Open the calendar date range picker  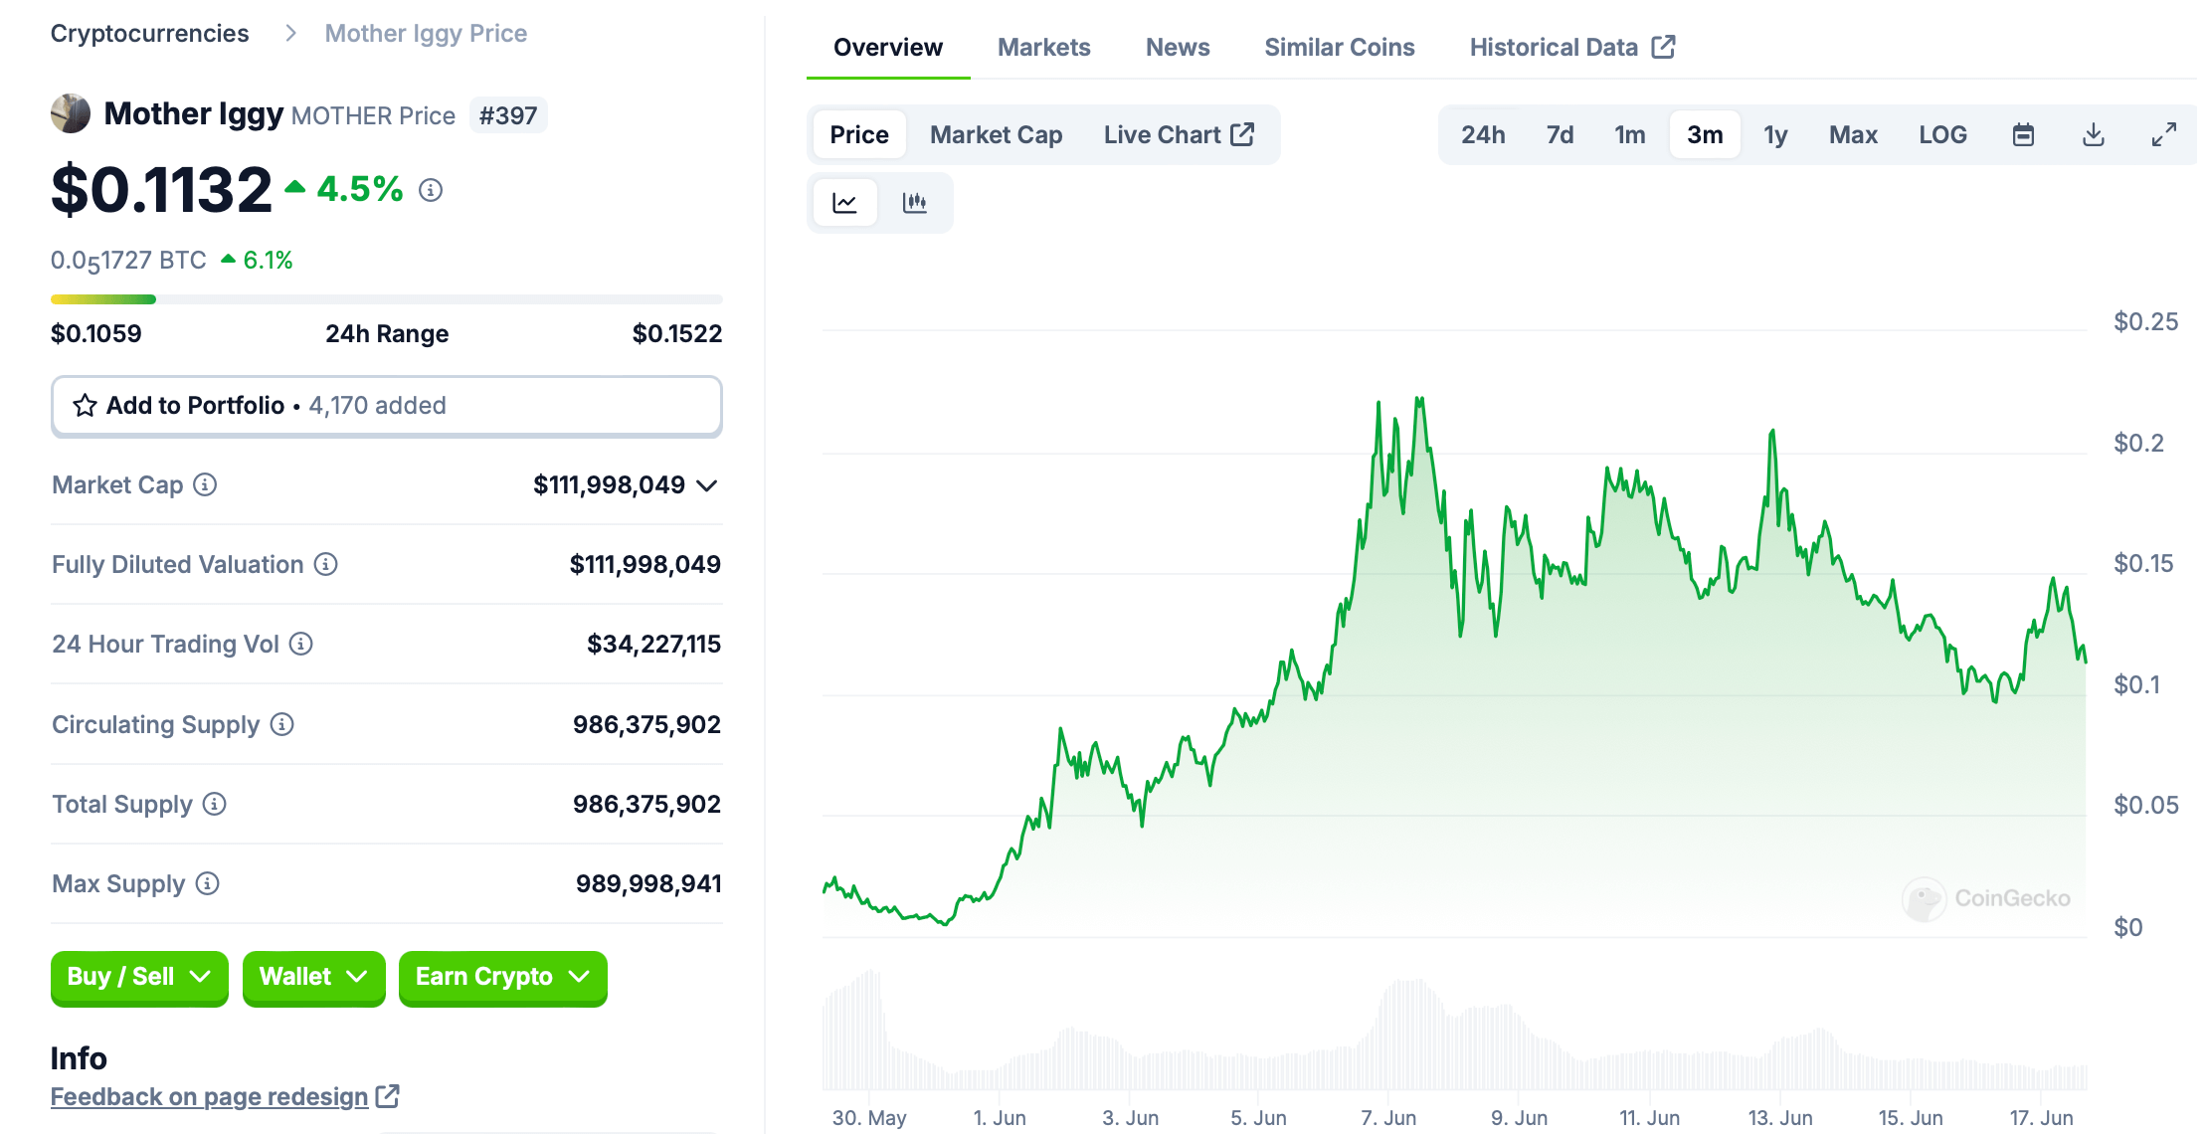coord(2023,134)
